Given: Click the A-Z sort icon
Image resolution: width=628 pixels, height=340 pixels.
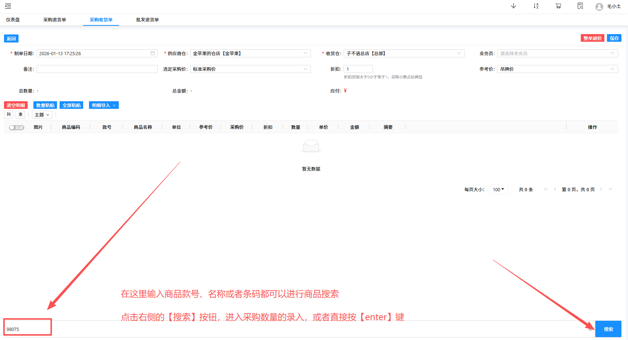Looking at the screenshot, I should pos(536,6).
